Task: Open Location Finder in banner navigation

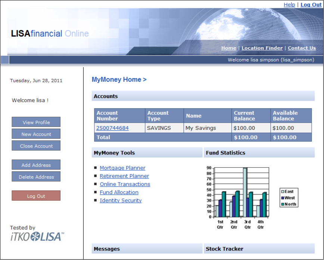Action: (x=262, y=48)
